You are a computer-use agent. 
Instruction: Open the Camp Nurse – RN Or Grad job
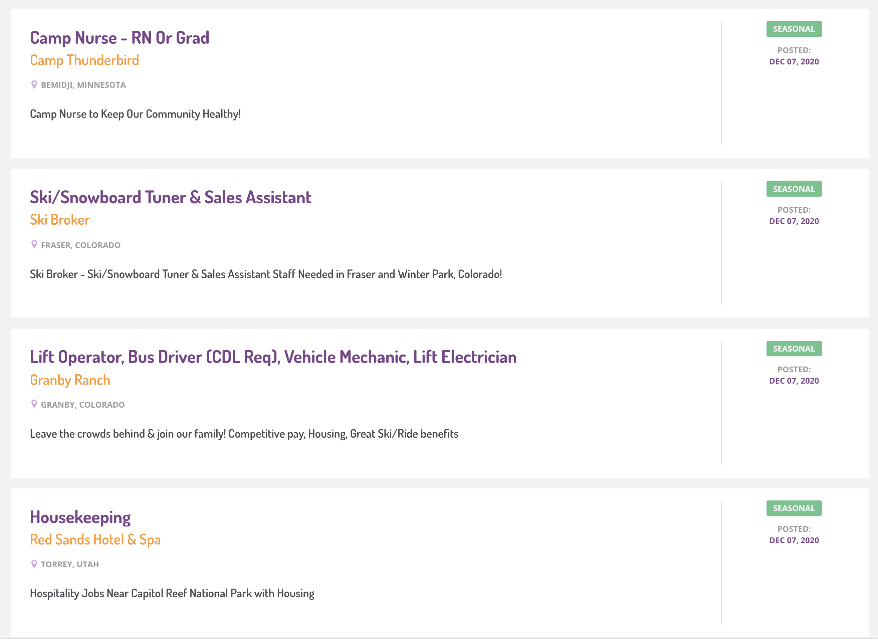(120, 38)
